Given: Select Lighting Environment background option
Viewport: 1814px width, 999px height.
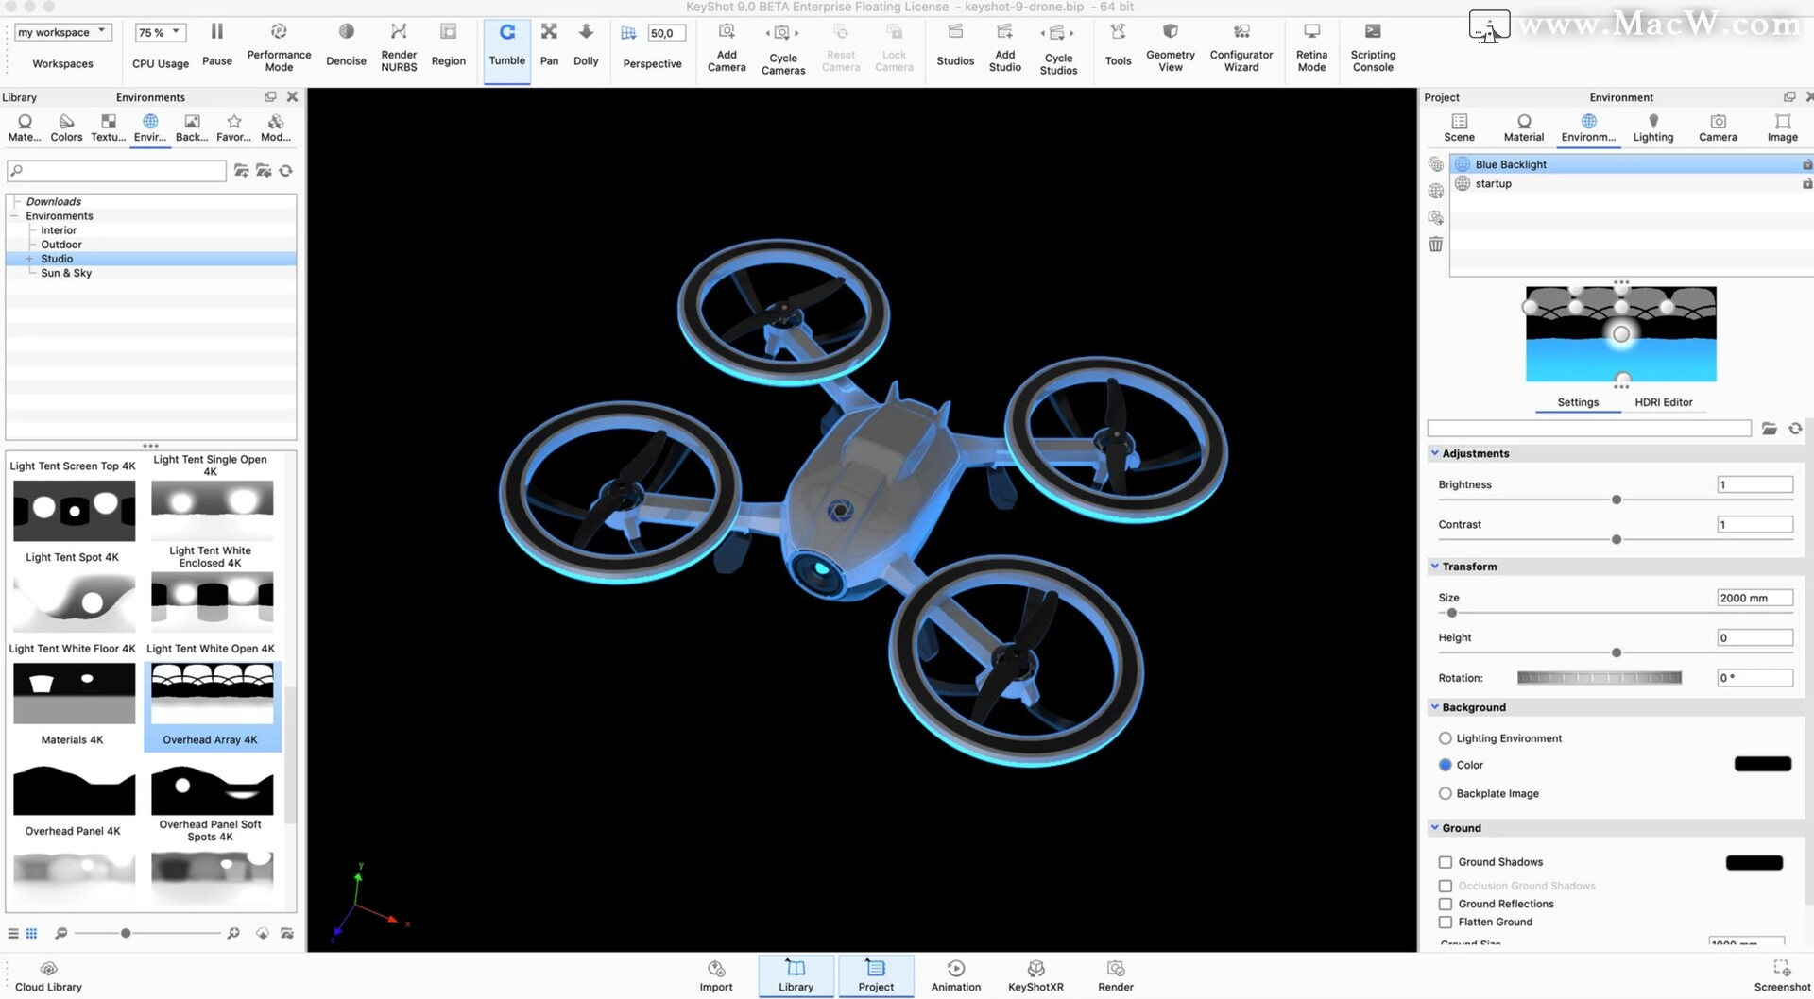Looking at the screenshot, I should tap(1445, 738).
